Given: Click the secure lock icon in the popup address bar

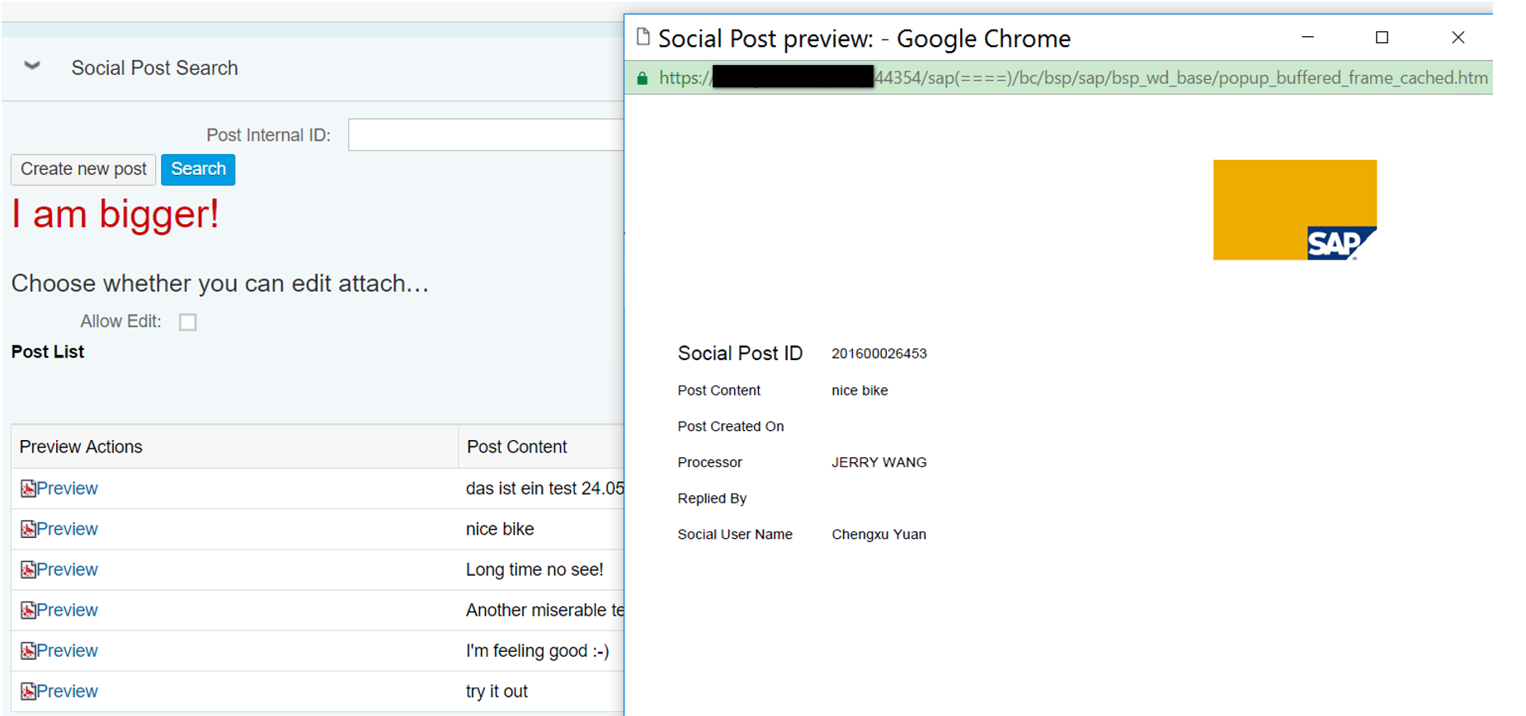Looking at the screenshot, I should [643, 78].
